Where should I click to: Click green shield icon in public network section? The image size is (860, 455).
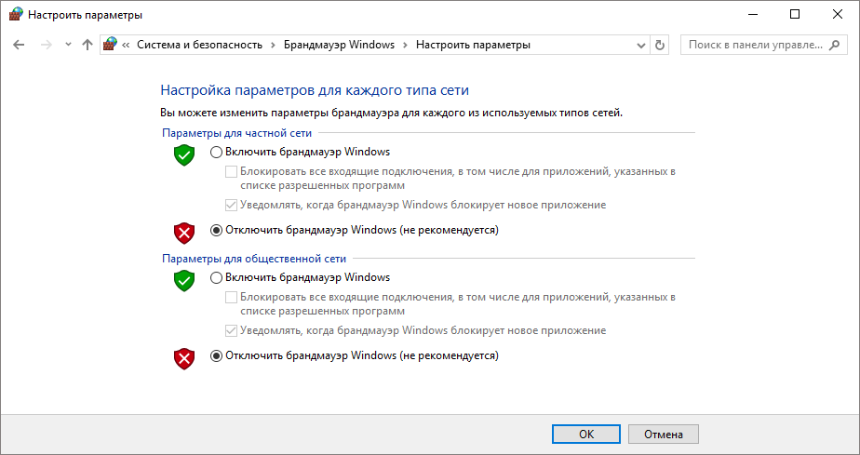[x=184, y=281]
